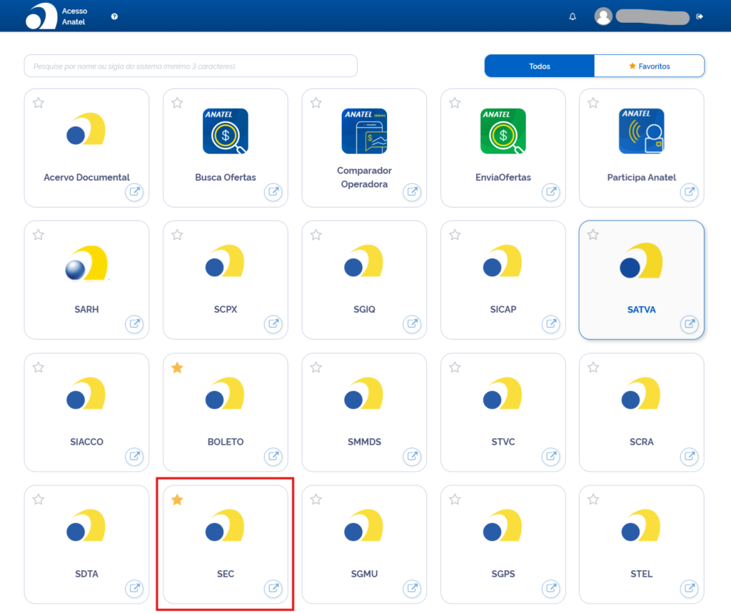Toggle the SICAP favorite star
Viewport: 731px width, 613px height.
(455, 235)
